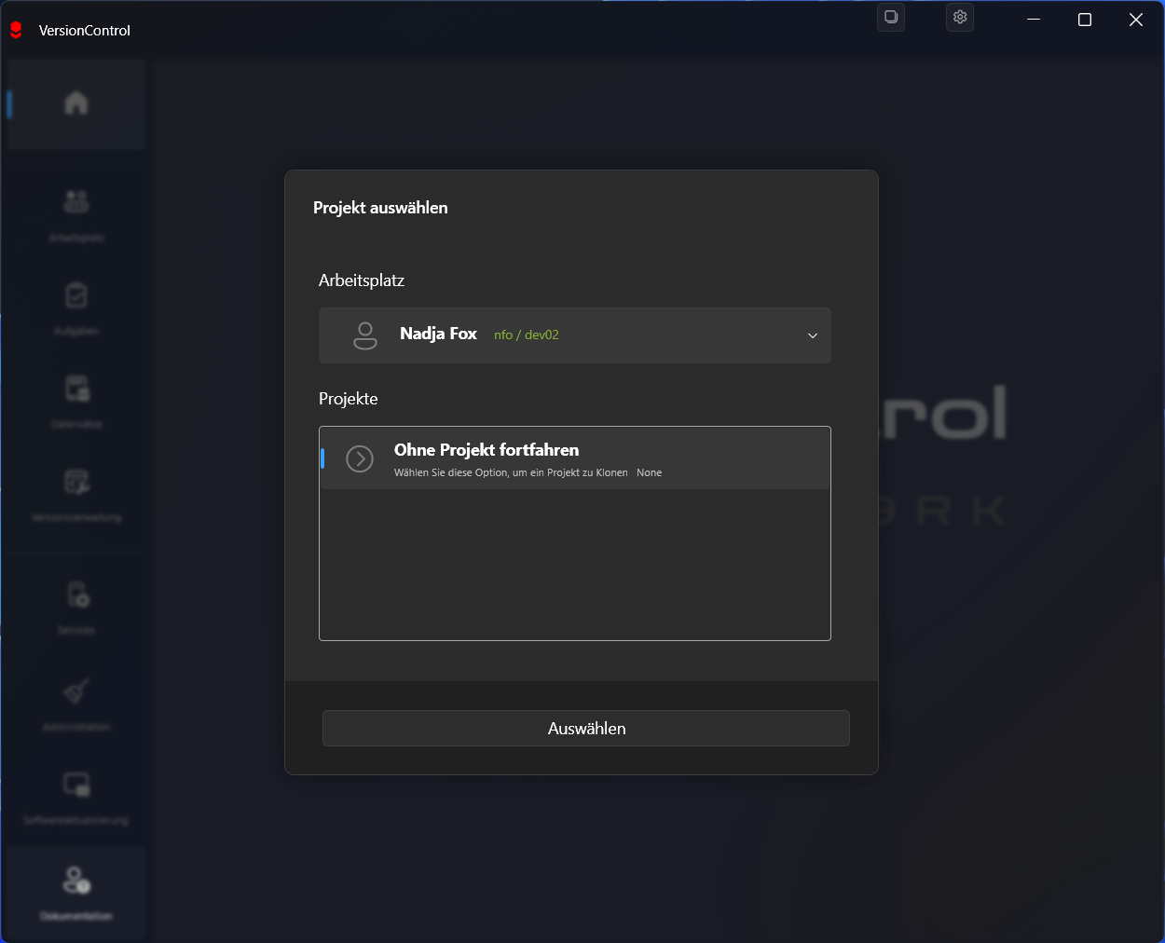Click the user avatar icon beside Nadja Fox
This screenshot has height=943, width=1165.
point(365,335)
